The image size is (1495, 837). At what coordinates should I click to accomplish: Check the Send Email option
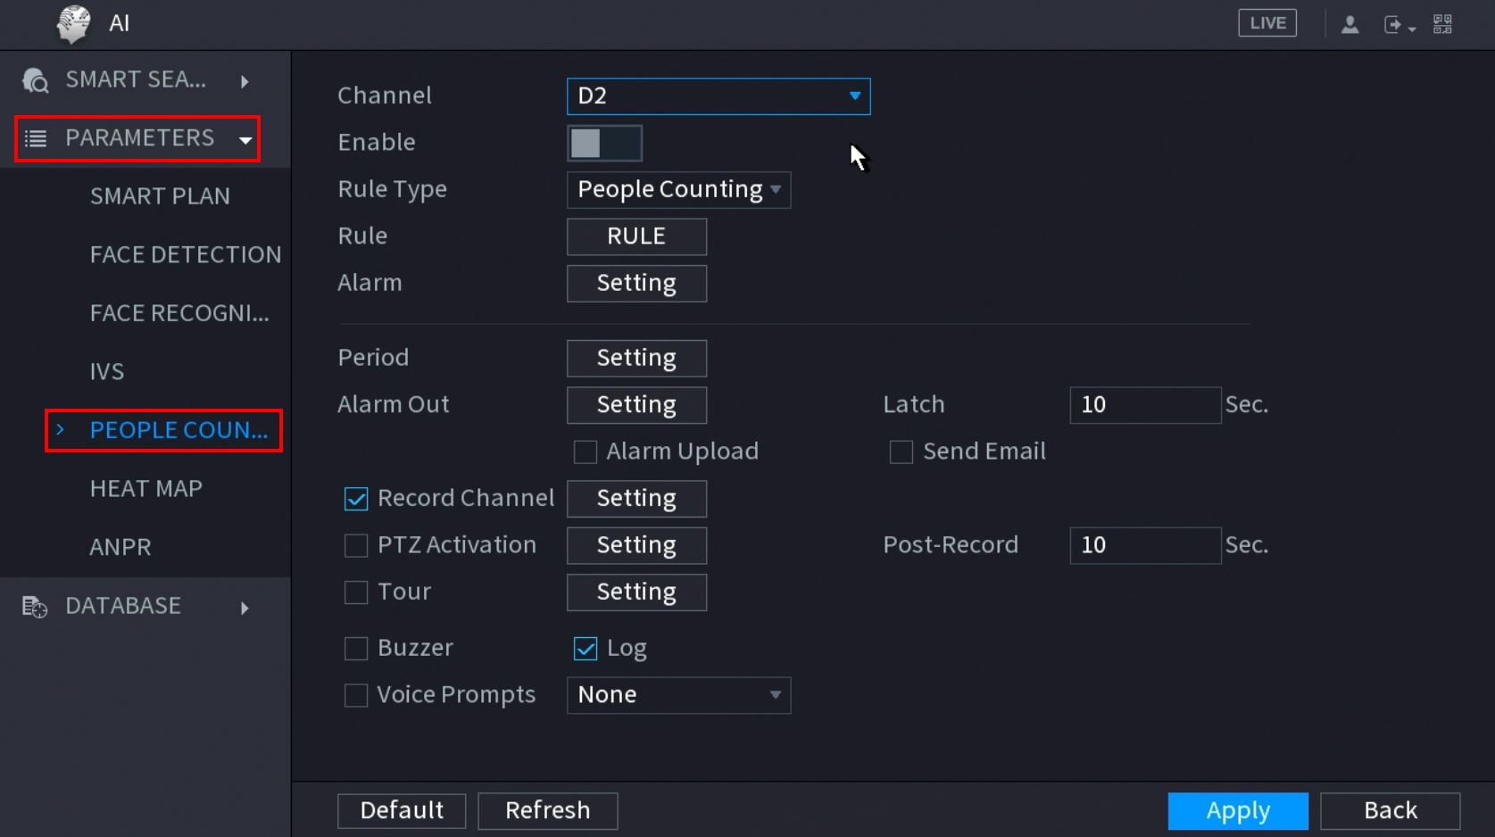tap(901, 452)
